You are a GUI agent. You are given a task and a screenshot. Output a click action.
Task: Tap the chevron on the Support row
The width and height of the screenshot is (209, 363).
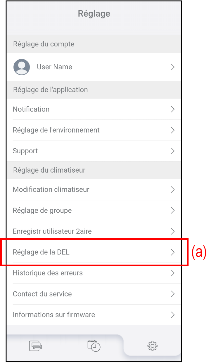[173, 151]
